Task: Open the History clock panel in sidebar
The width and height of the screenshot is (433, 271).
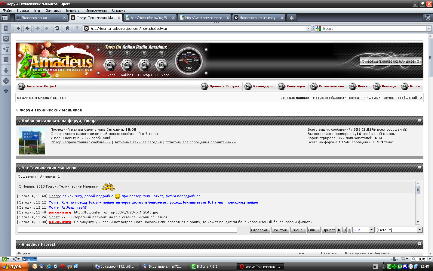Action: pyautogui.click(x=6, y=81)
